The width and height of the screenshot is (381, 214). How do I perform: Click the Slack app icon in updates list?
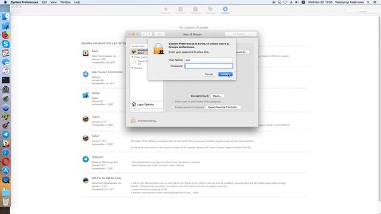pyautogui.click(x=86, y=53)
